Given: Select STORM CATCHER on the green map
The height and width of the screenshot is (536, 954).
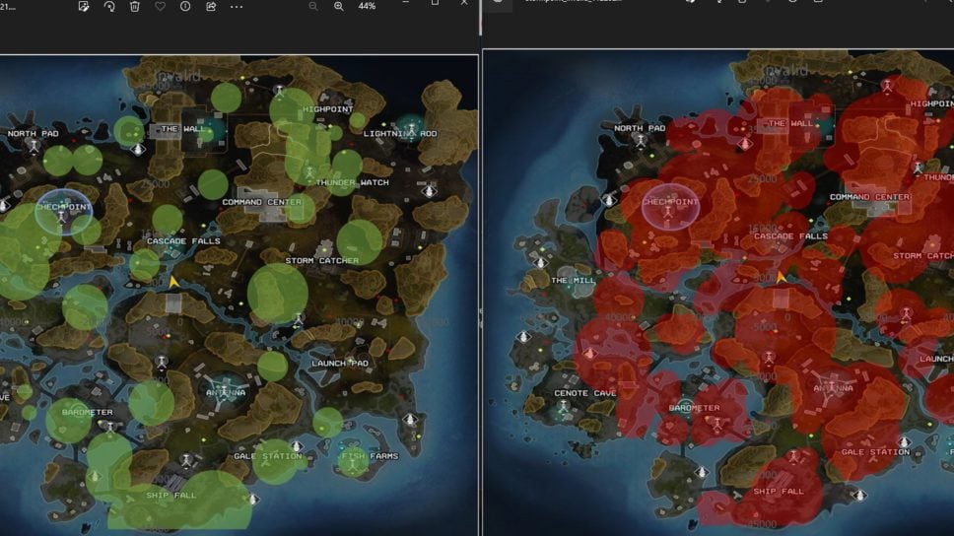Looking at the screenshot, I should [x=322, y=260].
